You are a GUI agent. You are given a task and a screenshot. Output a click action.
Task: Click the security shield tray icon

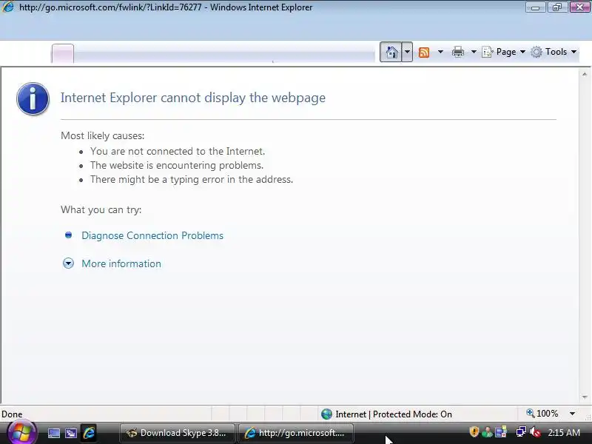coord(474,431)
